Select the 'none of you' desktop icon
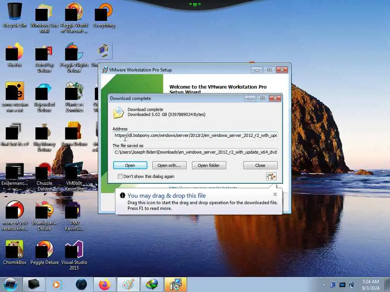This screenshot has height=292, width=390. 15,216
